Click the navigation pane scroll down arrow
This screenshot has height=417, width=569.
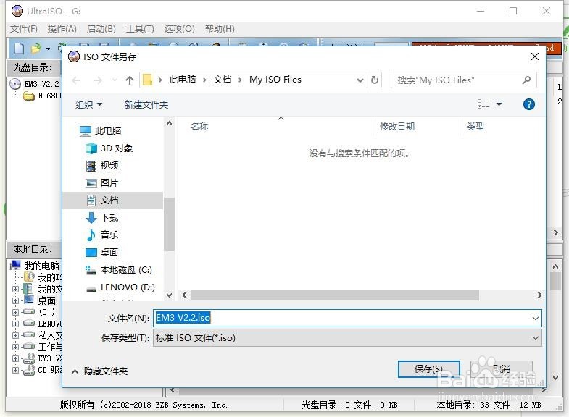click(169, 295)
